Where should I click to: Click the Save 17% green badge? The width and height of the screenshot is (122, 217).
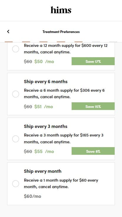[93, 61]
